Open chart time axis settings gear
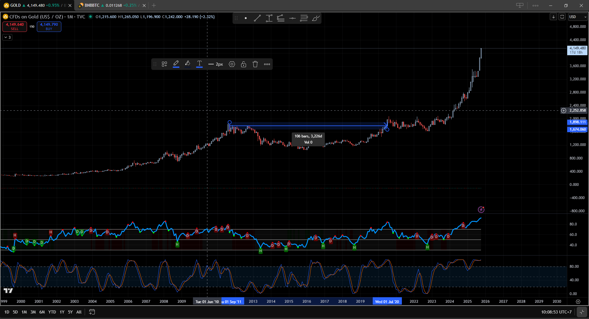This screenshot has width=589, height=319. pyautogui.click(x=578, y=302)
